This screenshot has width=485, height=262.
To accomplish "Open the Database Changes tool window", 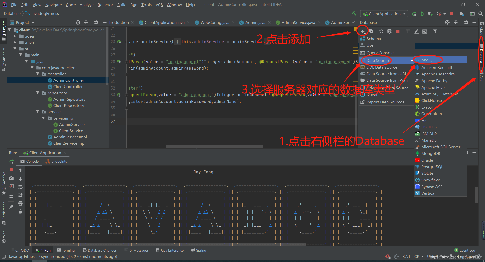I will [100, 250].
